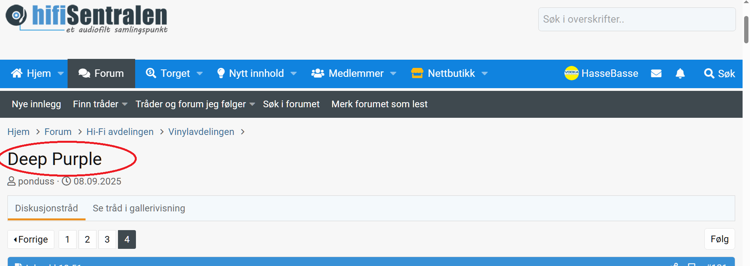The width and height of the screenshot is (750, 266).
Task: Open the messages envelope icon
Action: pos(656,73)
